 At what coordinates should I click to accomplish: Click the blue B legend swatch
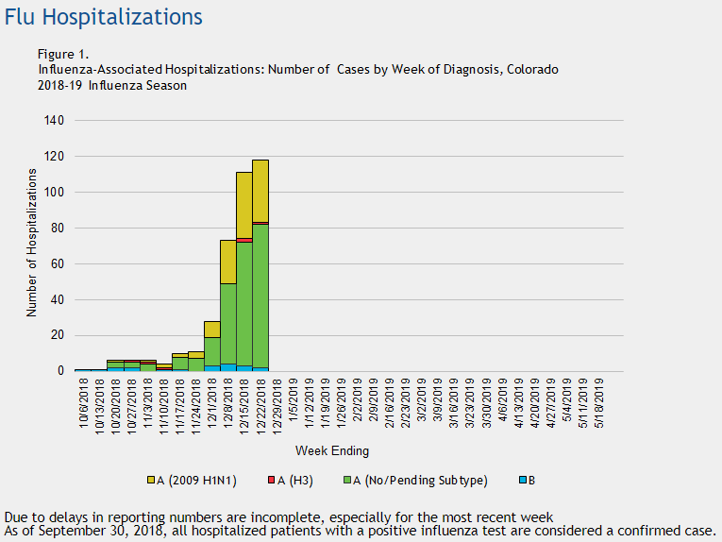click(x=519, y=481)
